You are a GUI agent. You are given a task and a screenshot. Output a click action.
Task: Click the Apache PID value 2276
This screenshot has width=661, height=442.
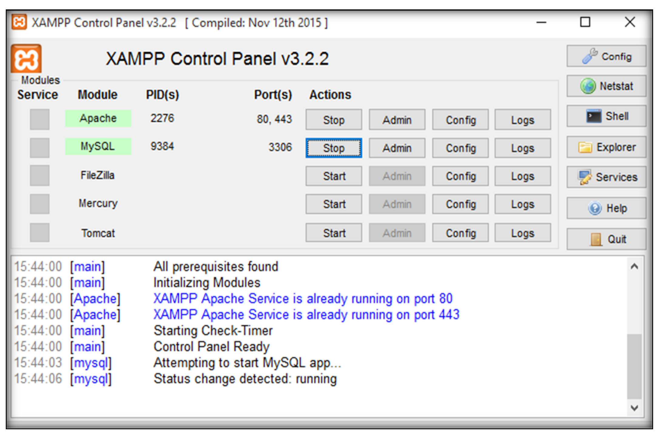click(162, 118)
